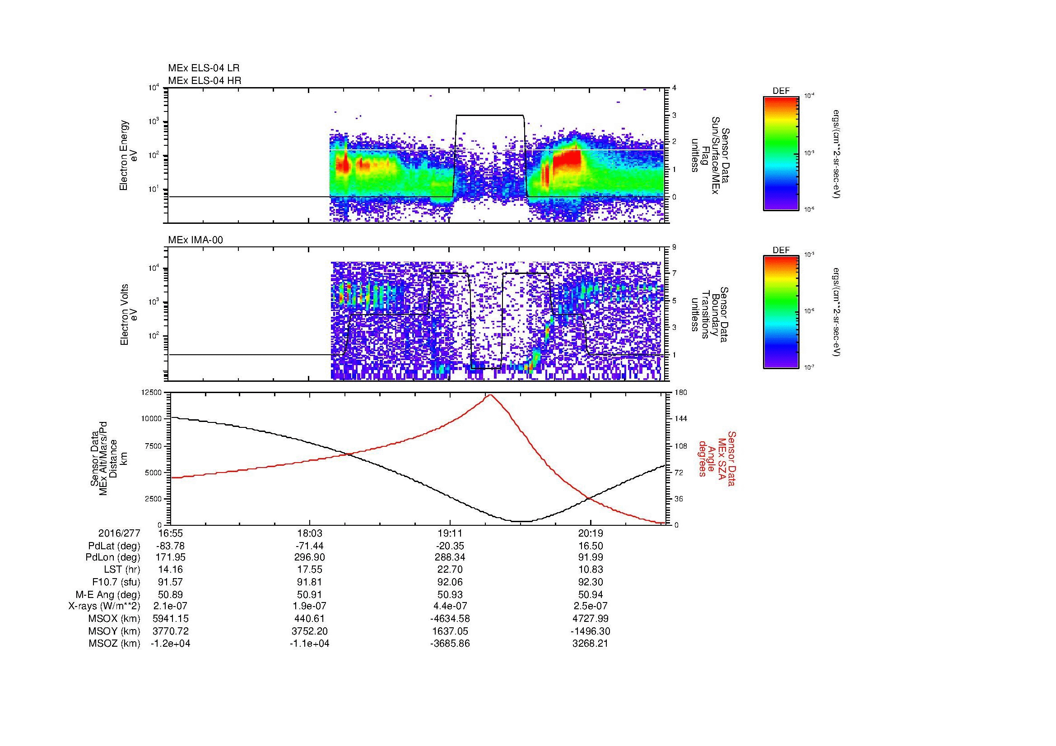Click the 20:19 time tick label
1056x746 pixels.
coord(591,533)
